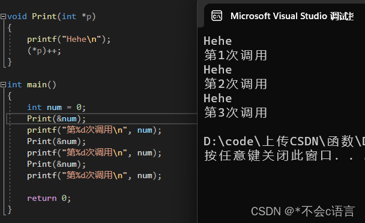The width and height of the screenshot is (365, 223).
Task: Select the Microsoft Visual Studio debug console tab
Action: (x=282, y=16)
